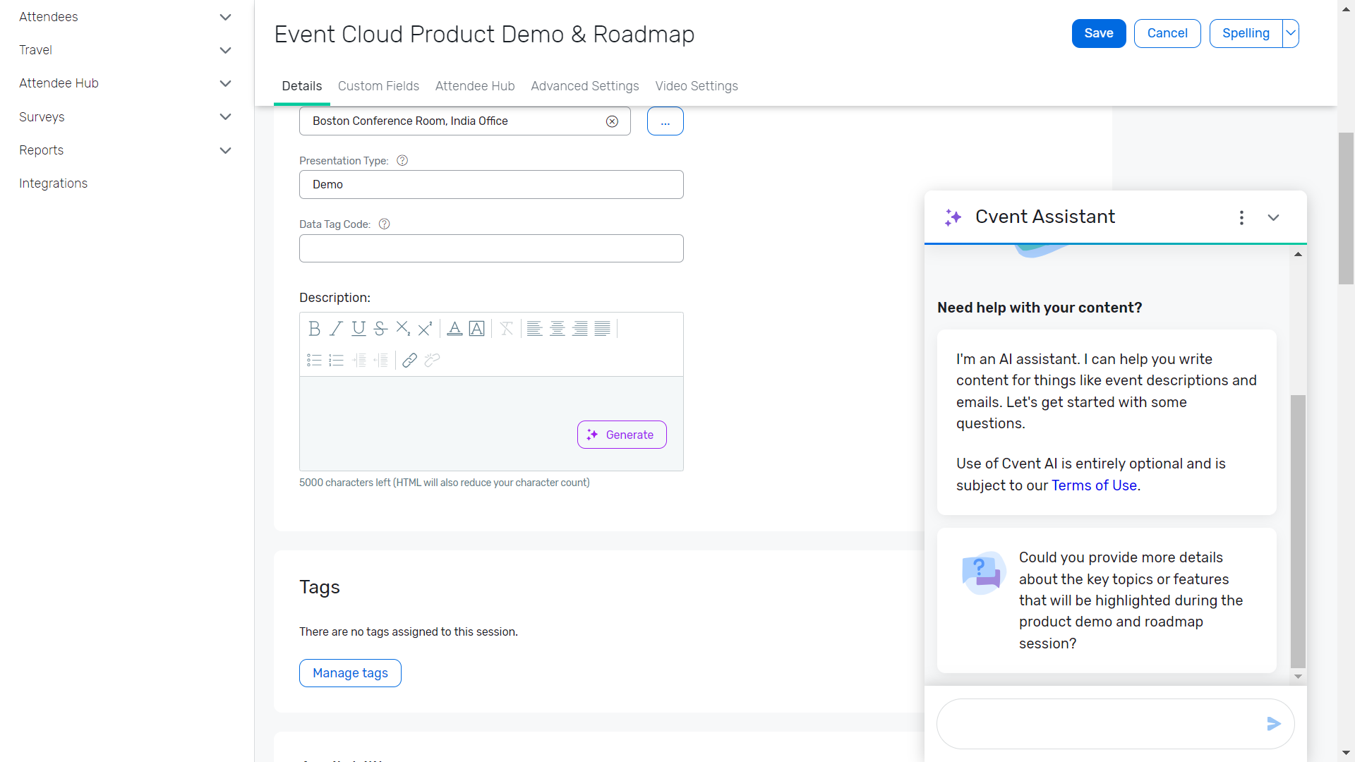1355x762 pixels.
Task: Collapse the Cvent Assistant panel
Action: 1274,217
